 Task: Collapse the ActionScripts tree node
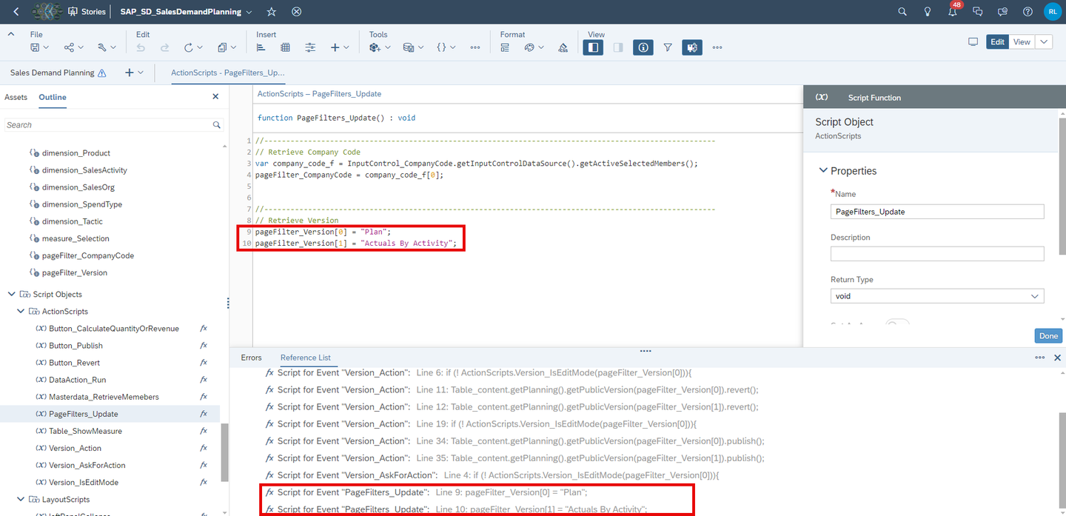21,312
